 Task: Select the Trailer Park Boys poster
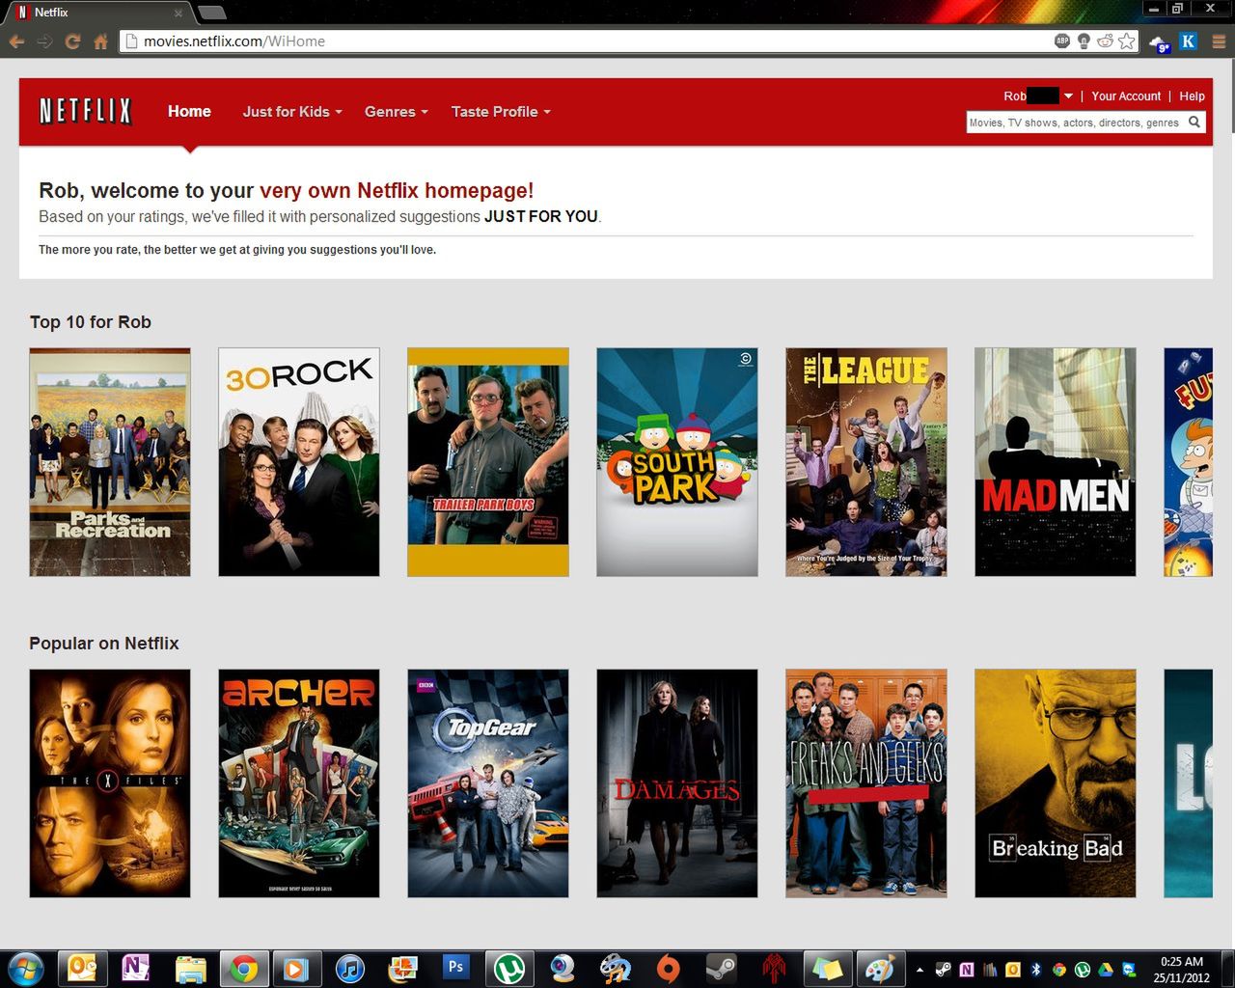488,462
